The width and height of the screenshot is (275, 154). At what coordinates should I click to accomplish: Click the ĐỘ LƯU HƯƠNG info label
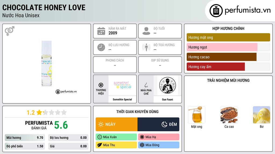point(119,45)
